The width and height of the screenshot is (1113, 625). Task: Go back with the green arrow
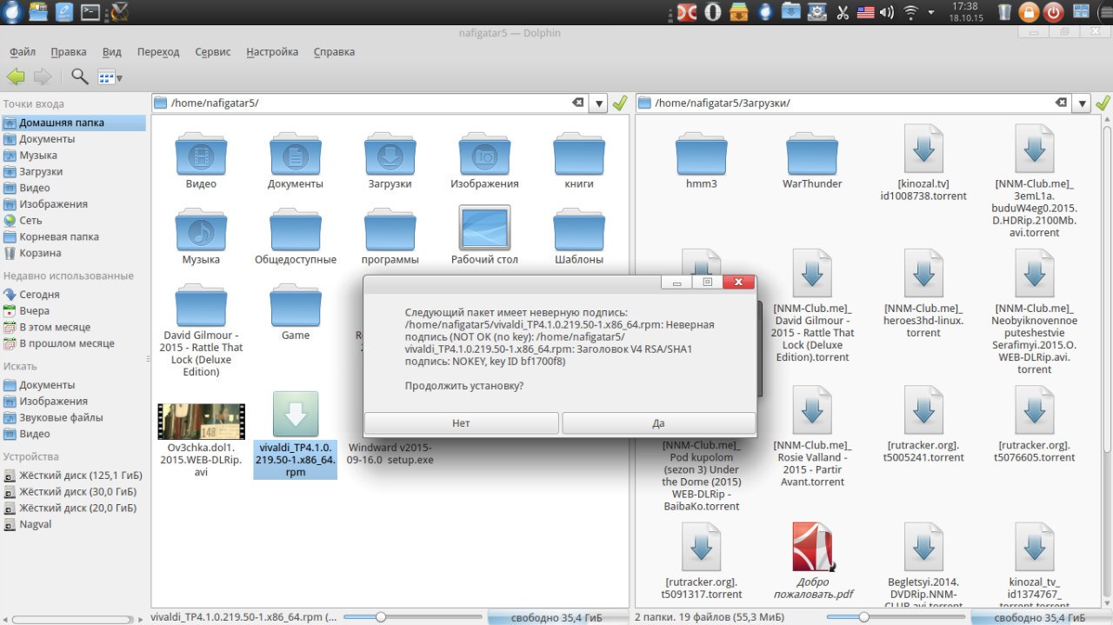pyautogui.click(x=16, y=76)
